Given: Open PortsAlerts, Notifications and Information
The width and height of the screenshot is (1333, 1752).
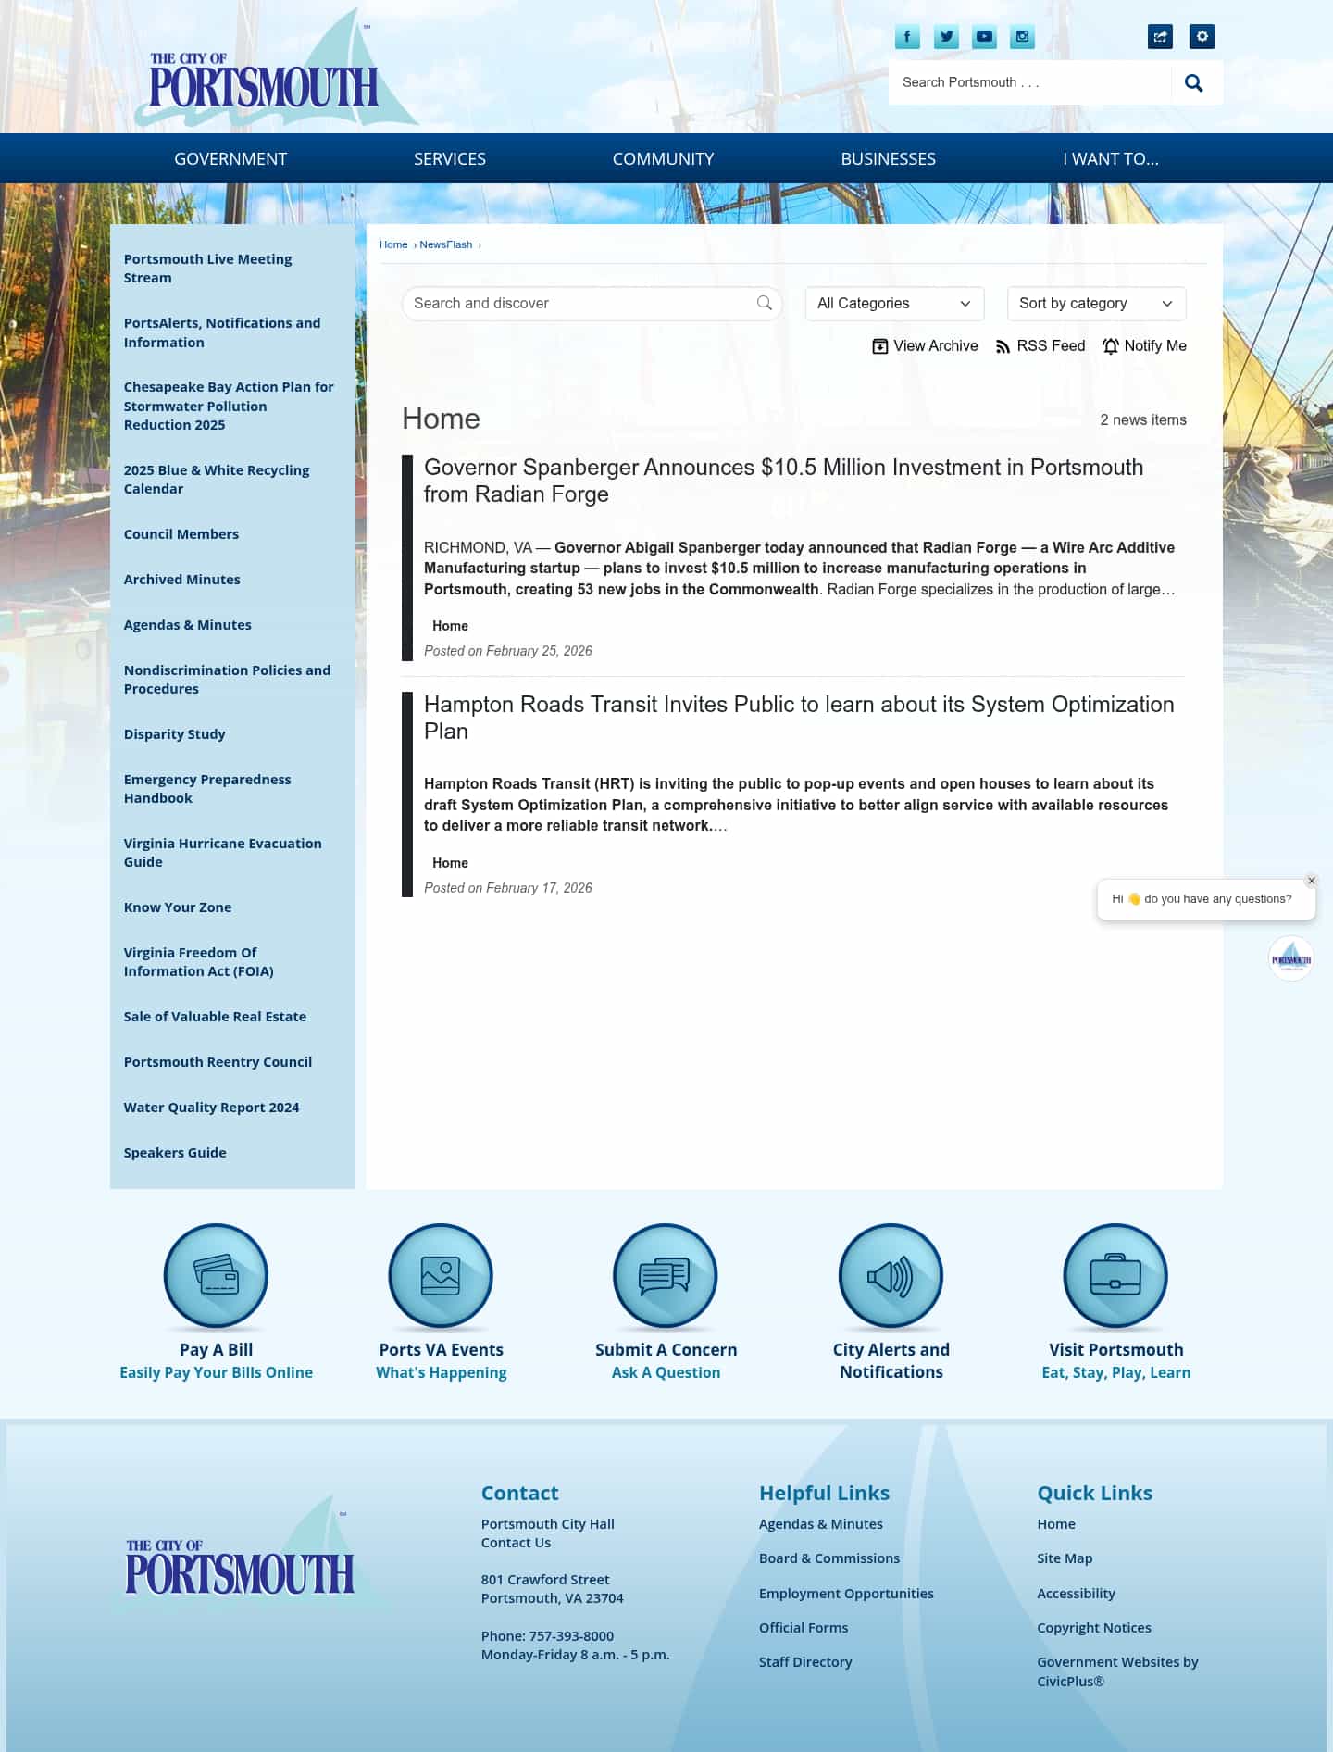Looking at the screenshot, I should pyautogui.click(x=222, y=332).
